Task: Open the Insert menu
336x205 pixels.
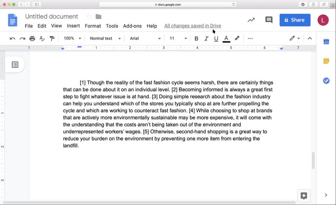Action: tap(73, 26)
